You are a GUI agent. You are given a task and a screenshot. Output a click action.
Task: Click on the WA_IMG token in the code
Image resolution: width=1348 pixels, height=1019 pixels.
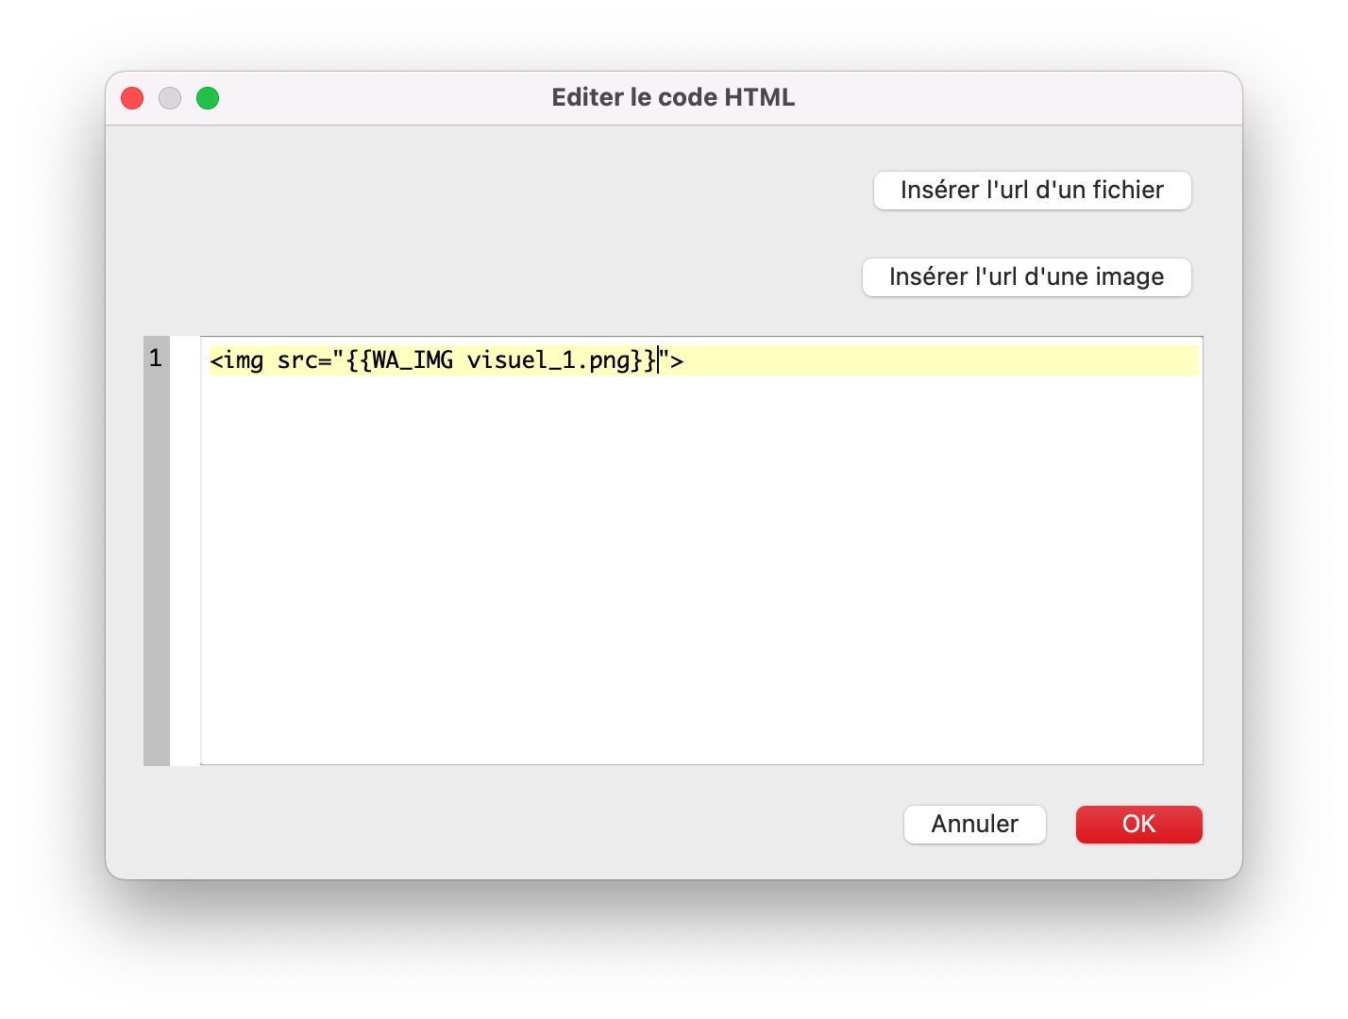click(413, 360)
